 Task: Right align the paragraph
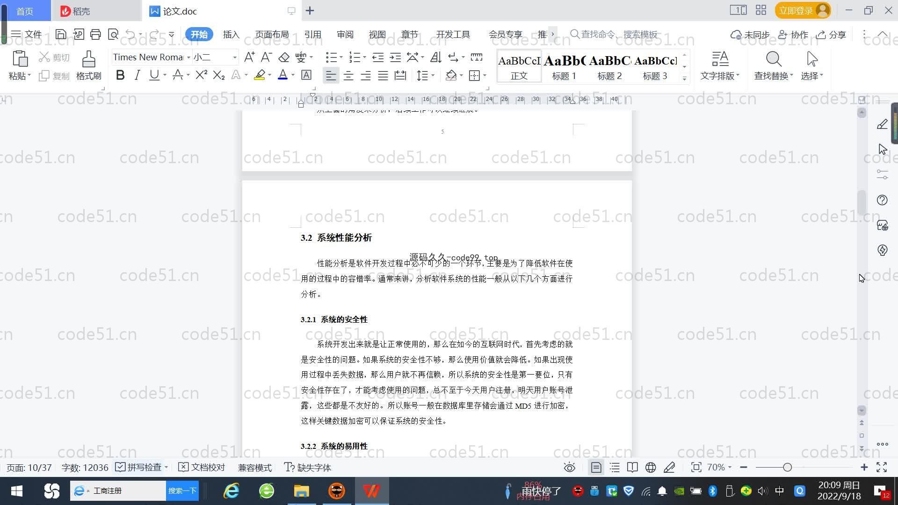coord(366,75)
